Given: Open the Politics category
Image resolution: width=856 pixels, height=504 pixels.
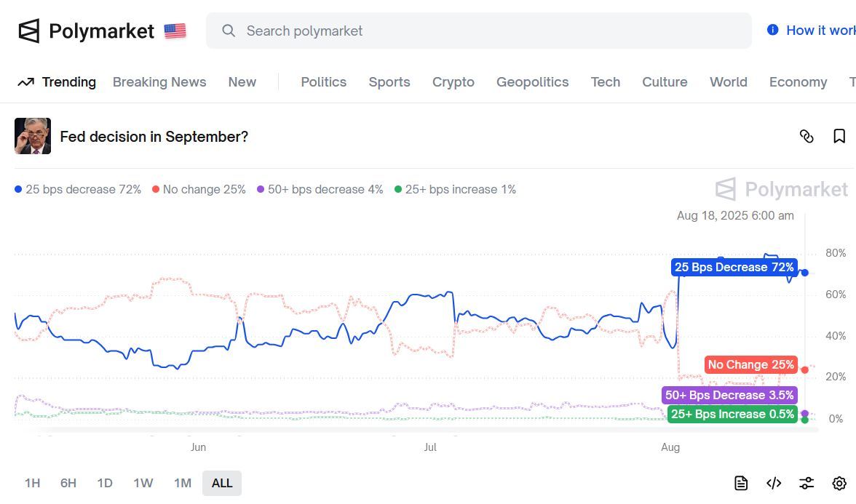Looking at the screenshot, I should click(324, 81).
